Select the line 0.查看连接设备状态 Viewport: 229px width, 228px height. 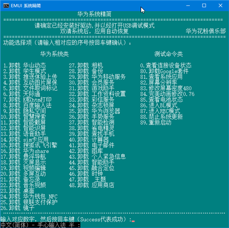[166, 65]
